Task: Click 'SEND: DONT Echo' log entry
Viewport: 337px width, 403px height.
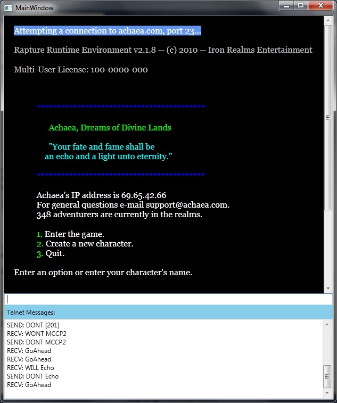Action: pos(32,376)
